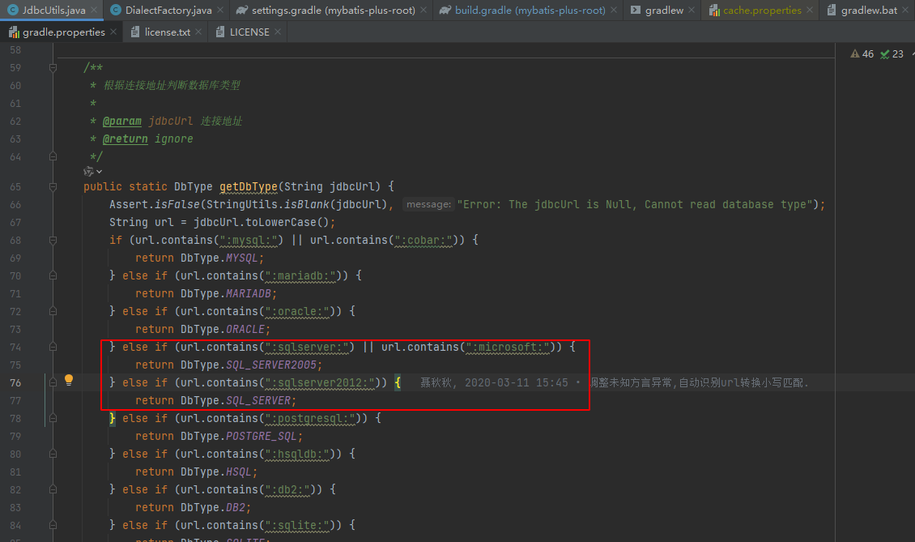Collapse the if block fold at line 68
915x542 pixels.
click(x=53, y=240)
